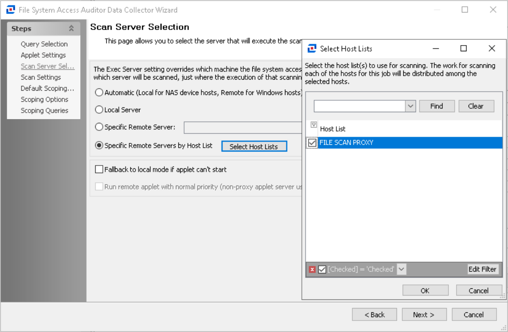Toggle the [Checked] = 'Checked' filter checkbox
Image resolution: width=508 pixels, height=332 pixels.
click(x=322, y=270)
